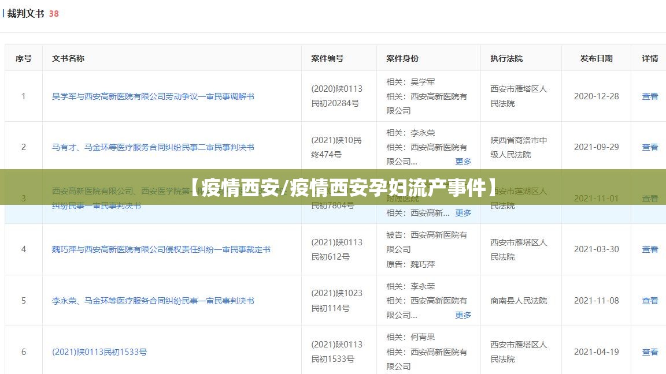
Task: Select case number (2021)陕1023民初114号
Action: click(337, 301)
